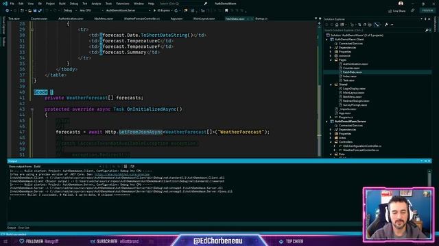
Task: Toggle auto-hide pin on Solution Explorer panel
Action: click(425, 19)
